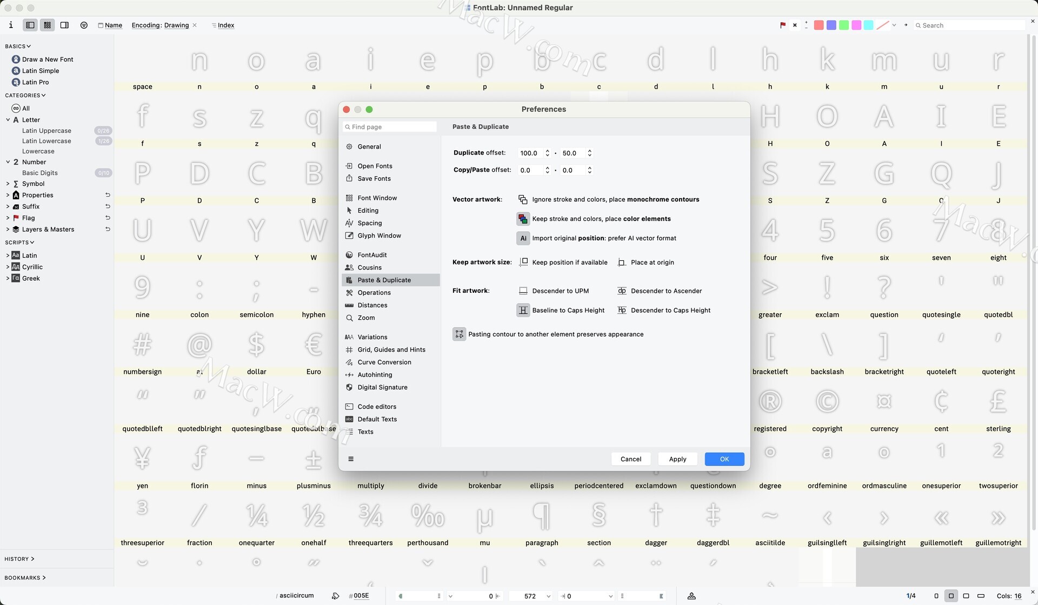Toggle Keep stroke and colors option
This screenshot has height=605, width=1038.
click(x=523, y=219)
